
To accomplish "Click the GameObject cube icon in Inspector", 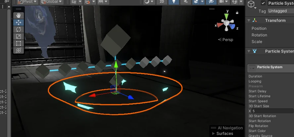I will click(251, 4).
